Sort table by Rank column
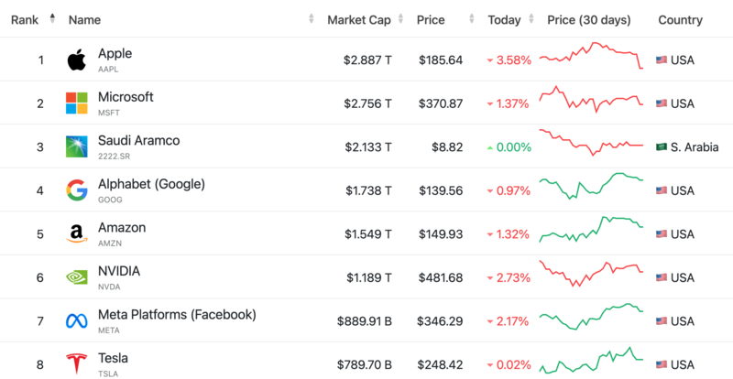733x379 pixels. pos(24,19)
